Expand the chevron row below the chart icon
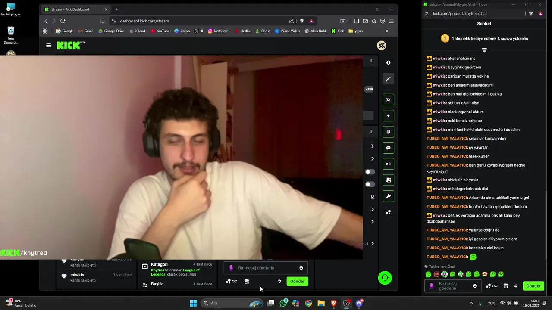Screen dimensions: 552x310 373,209
